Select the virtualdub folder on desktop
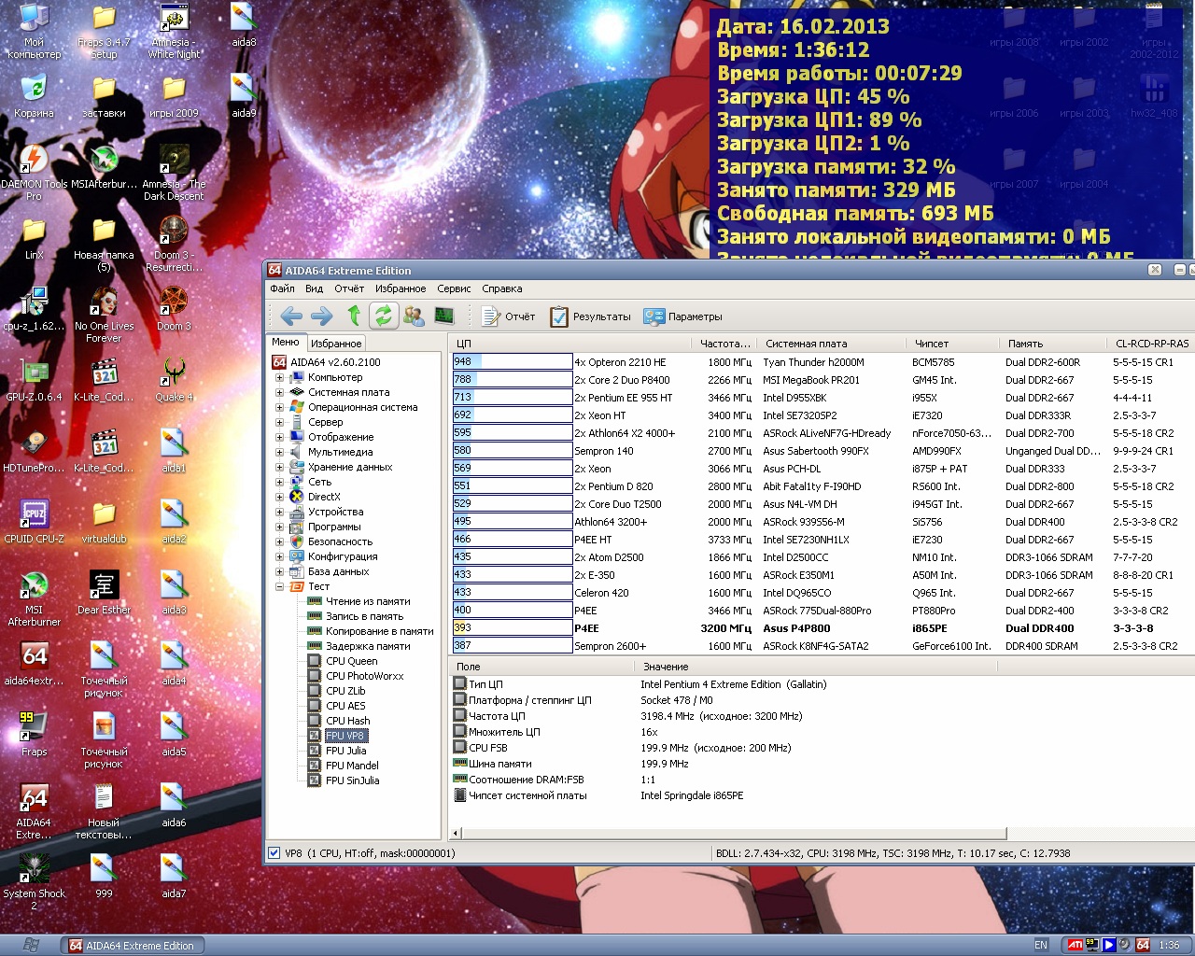This screenshot has width=1195, height=956. [104, 522]
